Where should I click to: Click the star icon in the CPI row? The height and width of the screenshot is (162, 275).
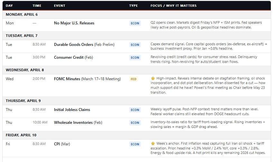click(153, 144)
